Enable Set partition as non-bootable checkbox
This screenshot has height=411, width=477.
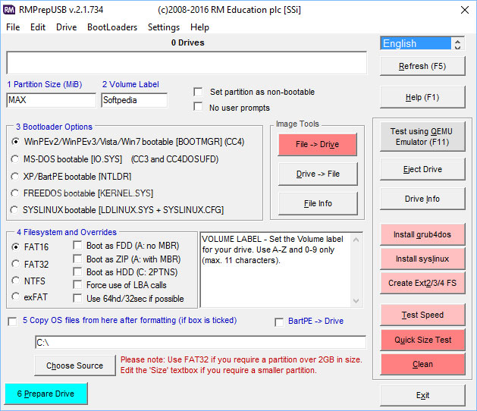point(199,92)
